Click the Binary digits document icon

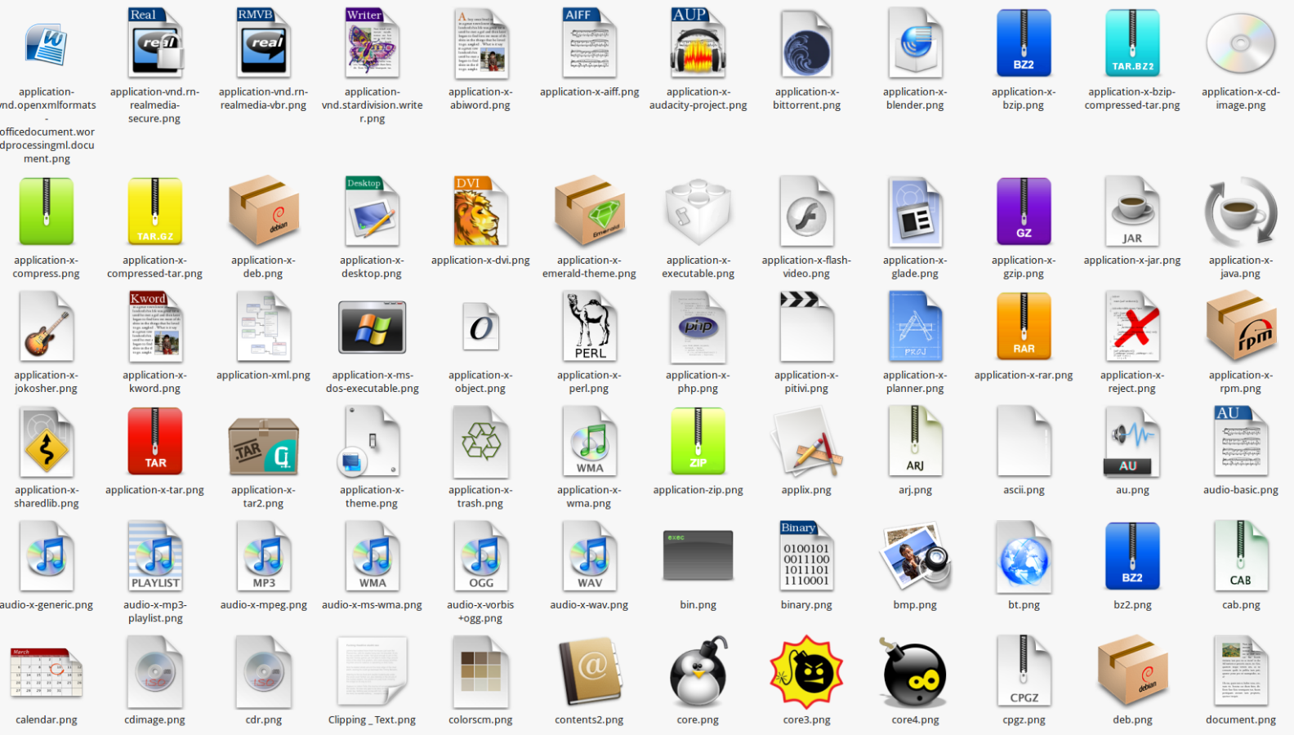(806, 556)
